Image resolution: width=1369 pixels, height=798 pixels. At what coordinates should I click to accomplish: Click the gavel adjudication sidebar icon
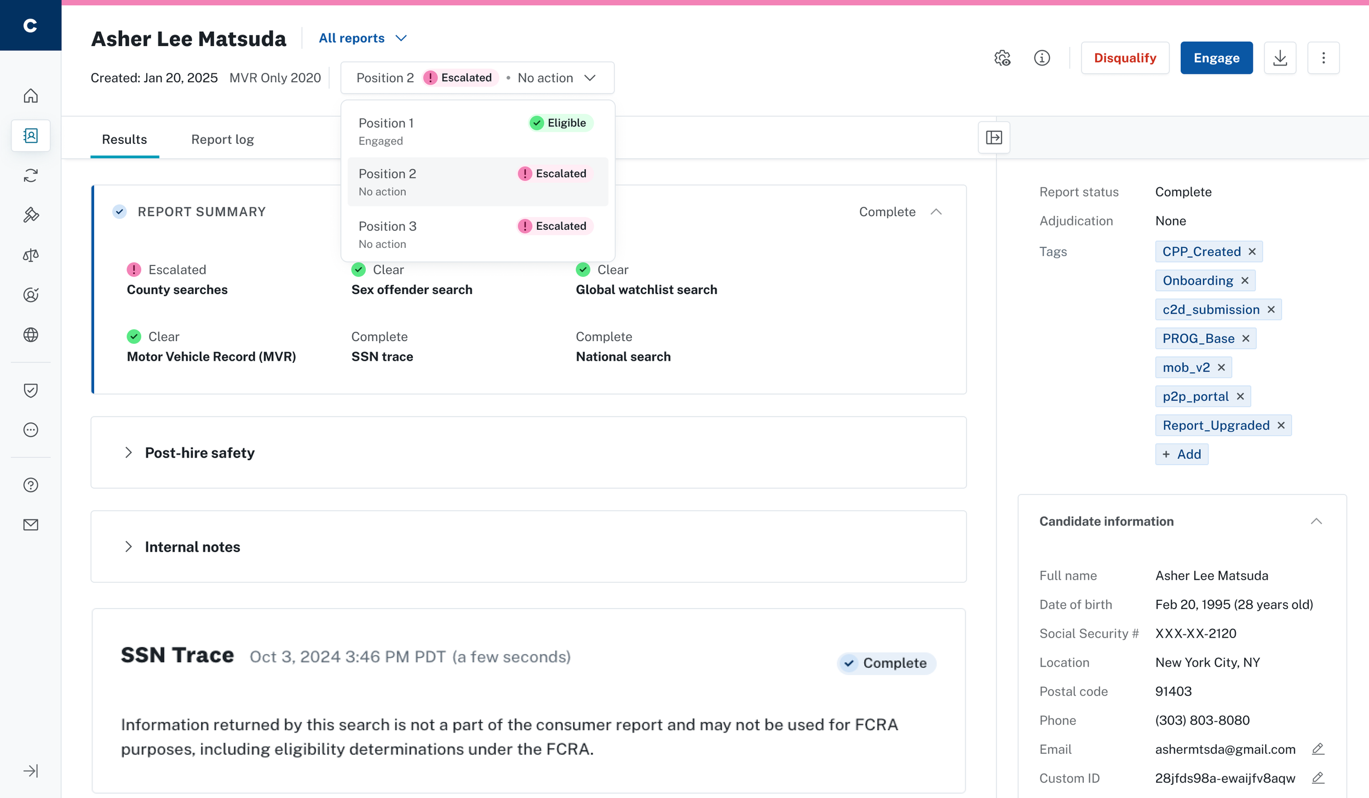tap(31, 215)
